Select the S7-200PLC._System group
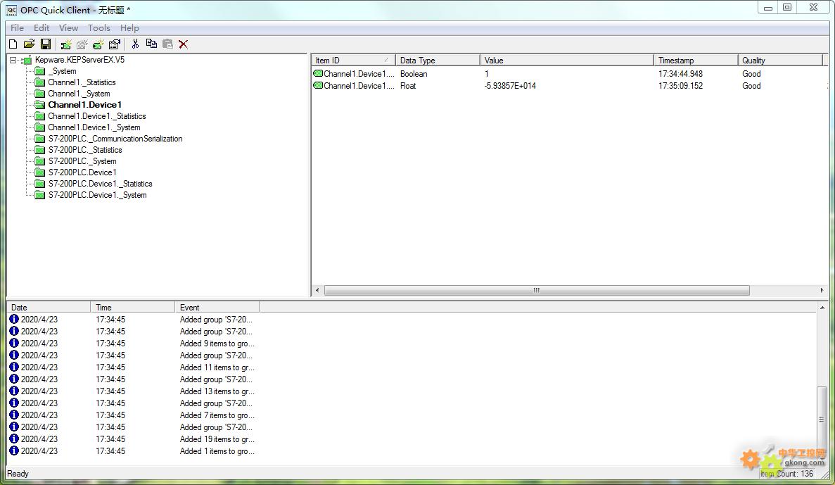The image size is (835, 485). coord(82,161)
